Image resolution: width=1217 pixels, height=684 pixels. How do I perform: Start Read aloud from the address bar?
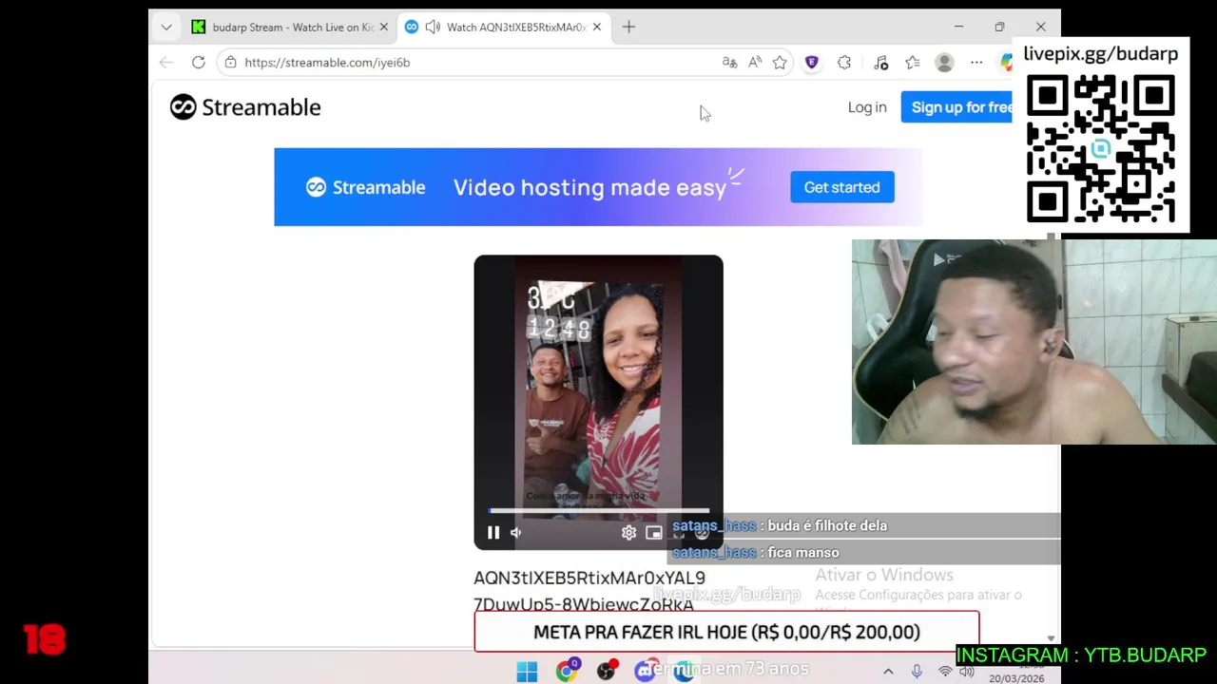pos(755,63)
